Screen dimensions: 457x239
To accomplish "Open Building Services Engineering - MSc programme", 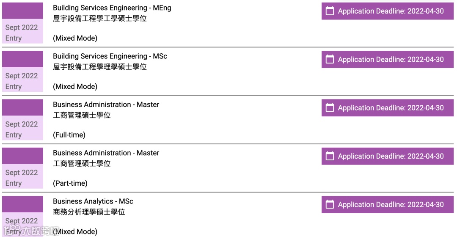I will tap(110, 56).
